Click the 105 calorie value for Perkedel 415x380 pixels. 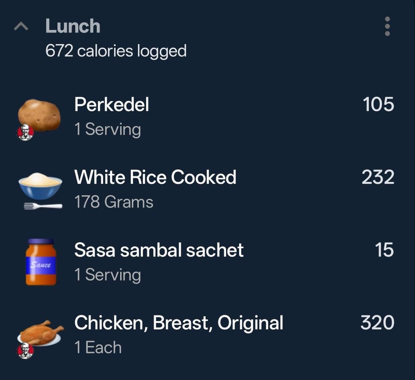[x=378, y=105]
